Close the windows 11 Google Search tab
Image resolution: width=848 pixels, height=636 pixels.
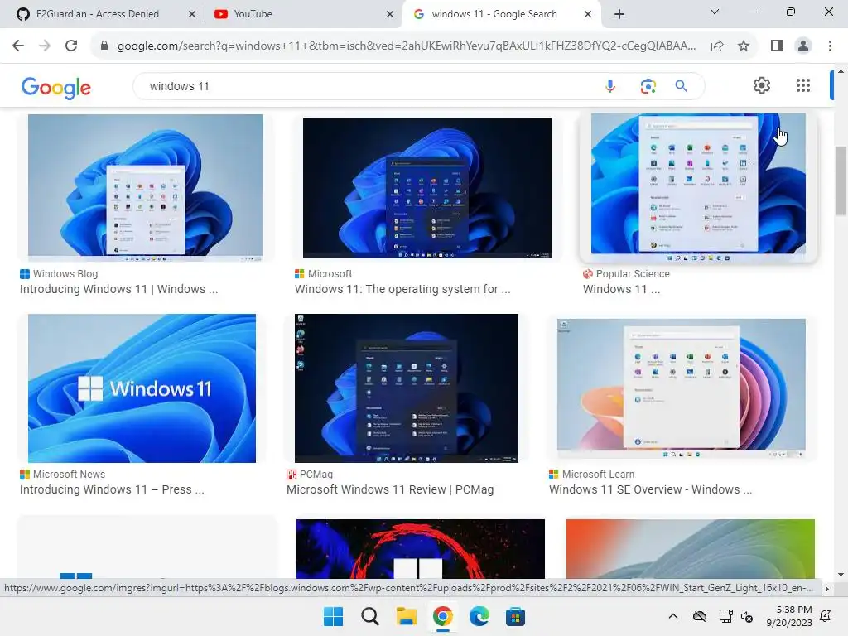(588, 14)
